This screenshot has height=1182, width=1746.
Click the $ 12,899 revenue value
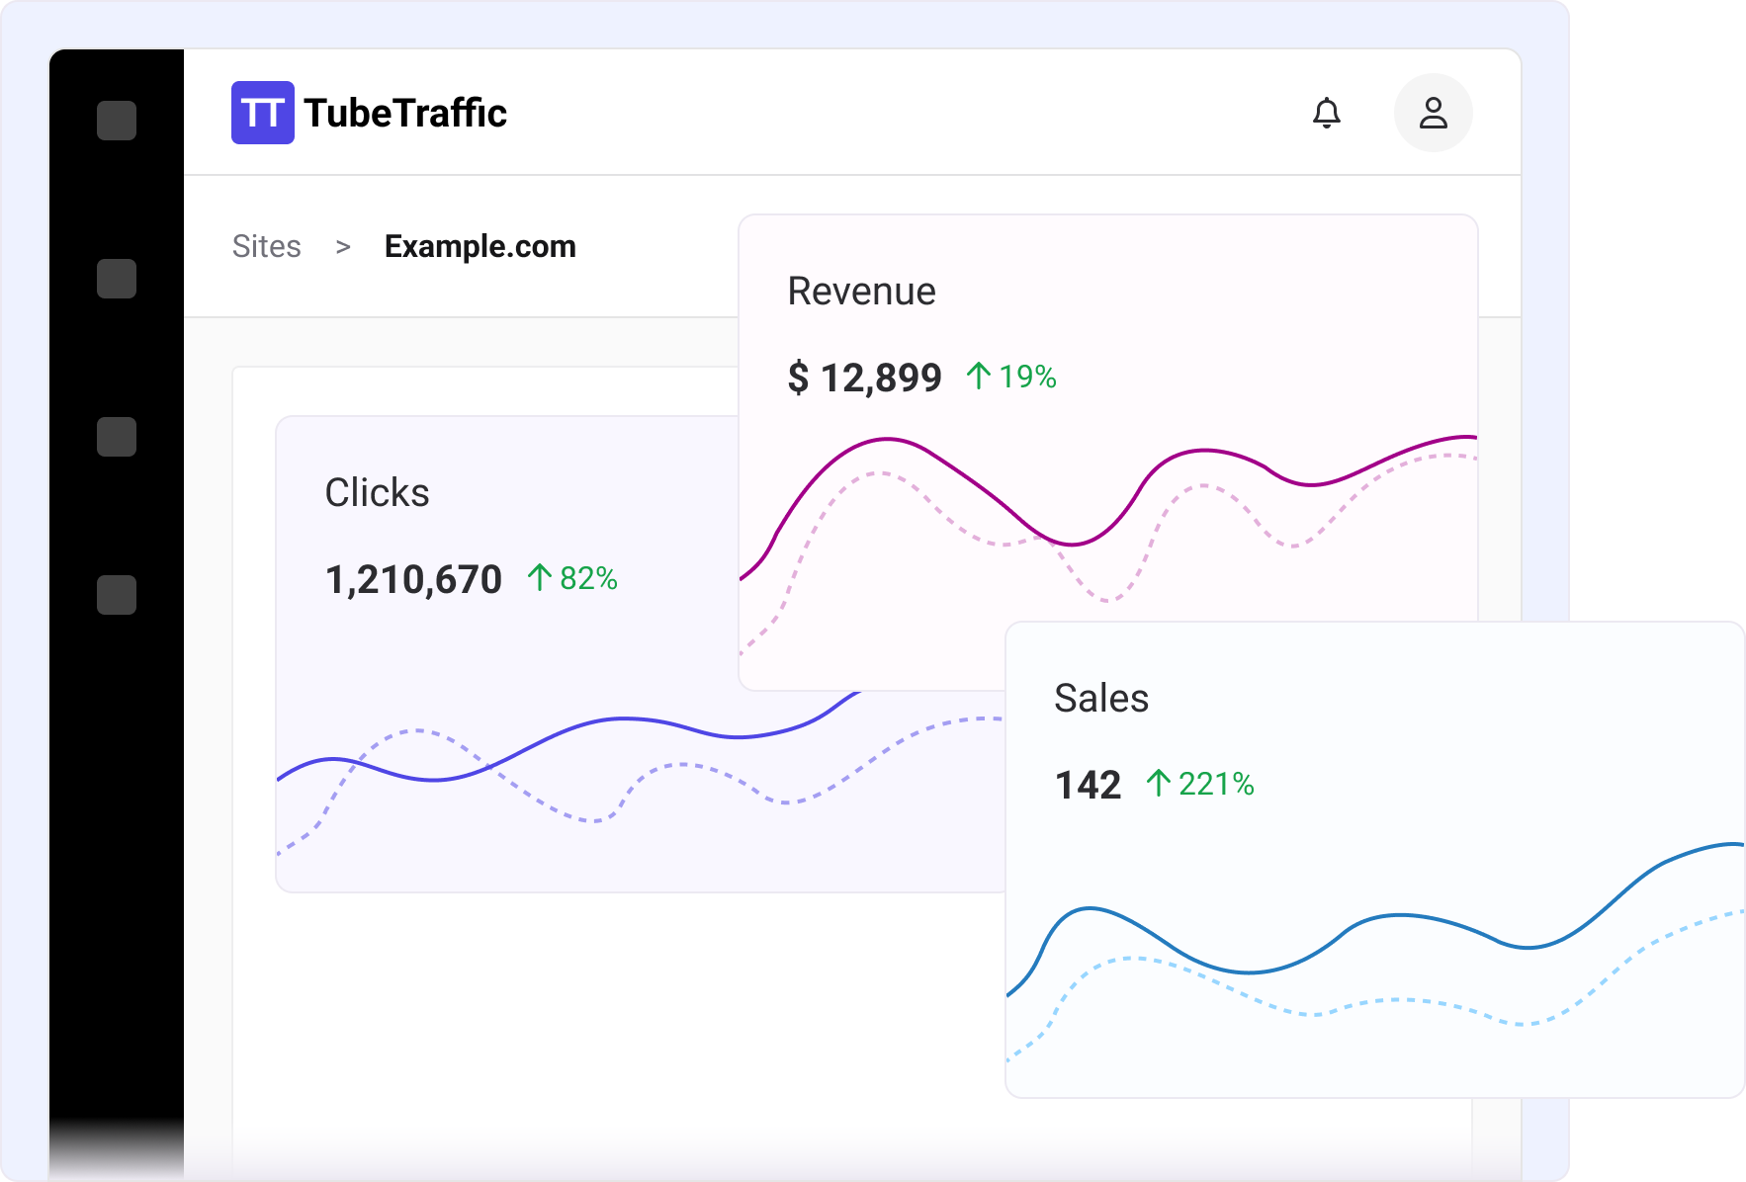coord(864,378)
